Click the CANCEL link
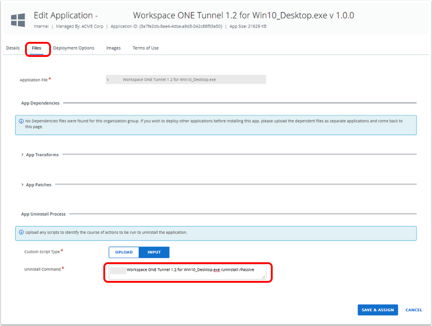The width and height of the screenshot is (432, 326). coord(413,310)
